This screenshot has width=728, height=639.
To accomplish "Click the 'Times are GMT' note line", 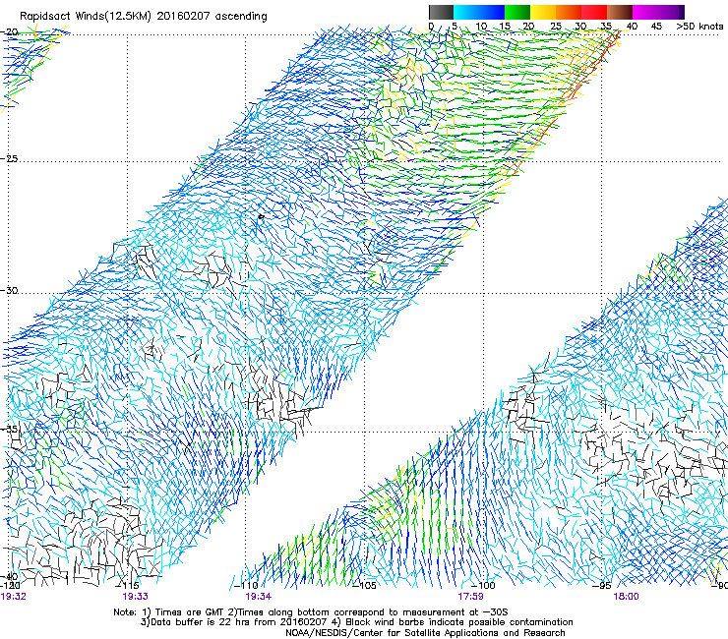I will point(311,612).
